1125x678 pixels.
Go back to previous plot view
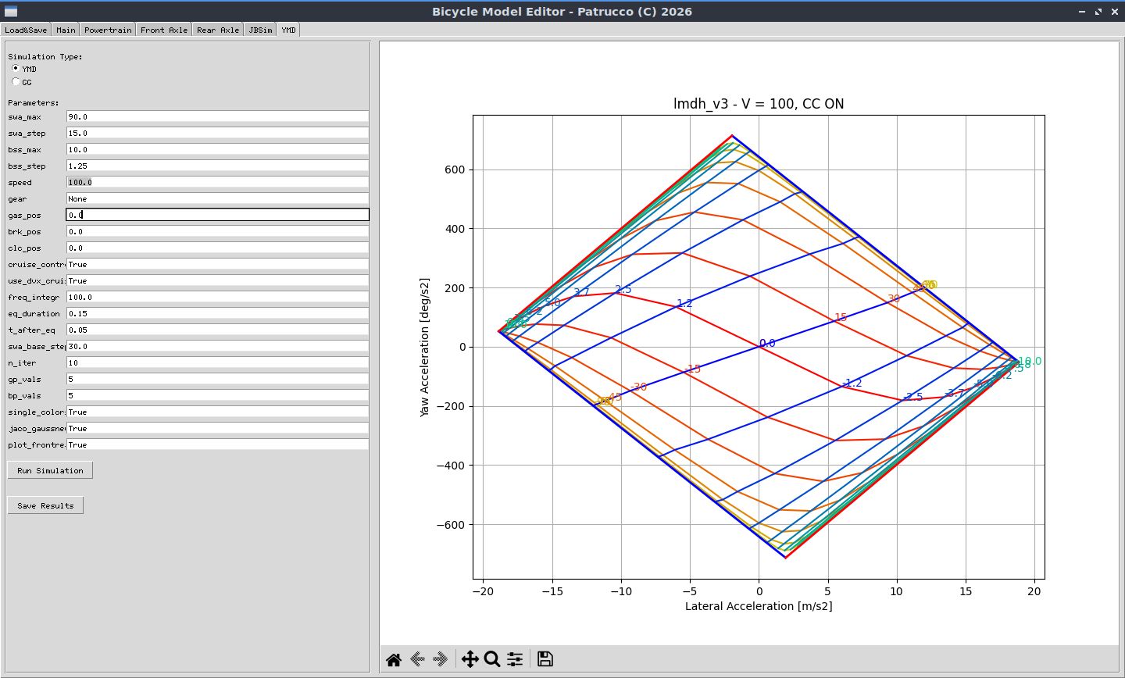click(417, 659)
